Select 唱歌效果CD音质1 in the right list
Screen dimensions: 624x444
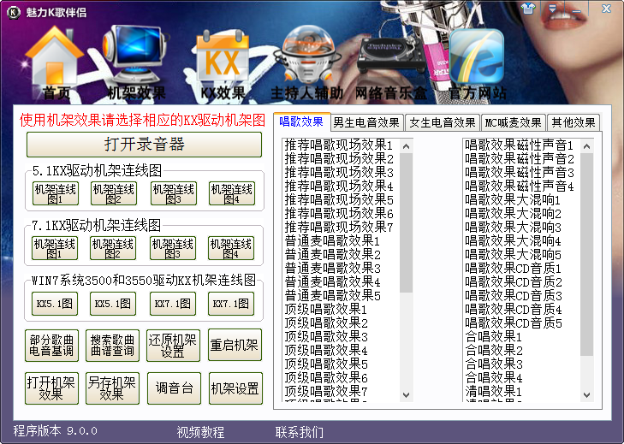[514, 268]
